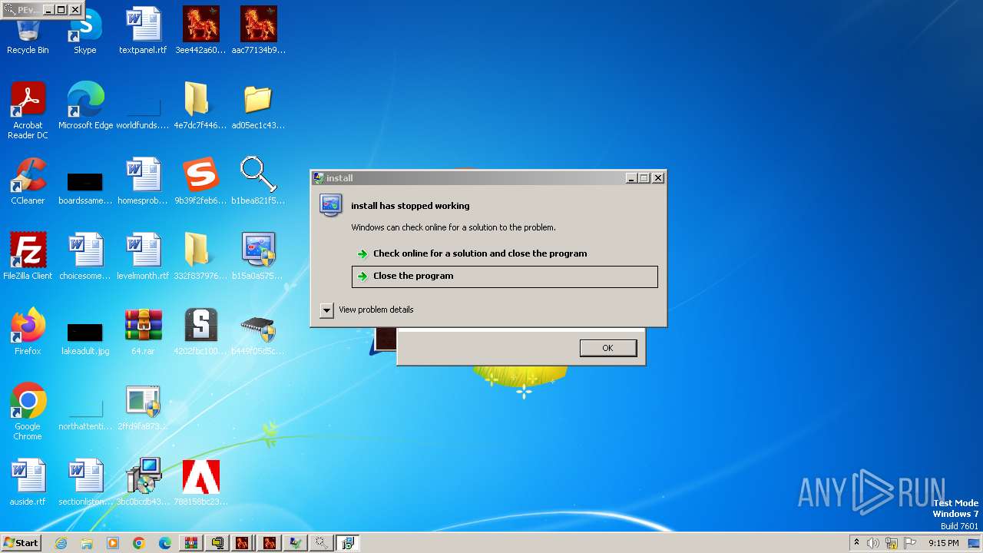Select the homesprob document icon
This screenshot has height=553, width=983.
pyautogui.click(x=143, y=181)
